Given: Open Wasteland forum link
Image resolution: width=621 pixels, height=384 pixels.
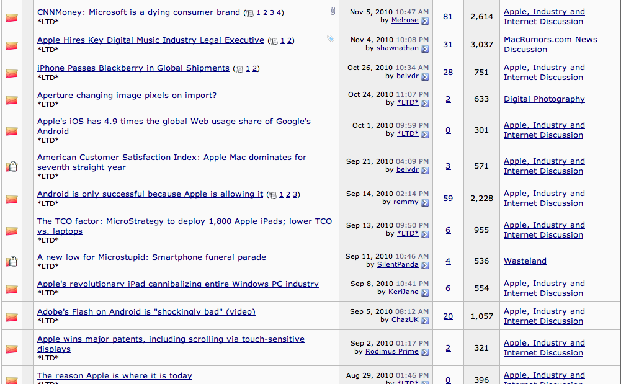Looking at the screenshot, I should 525,261.
